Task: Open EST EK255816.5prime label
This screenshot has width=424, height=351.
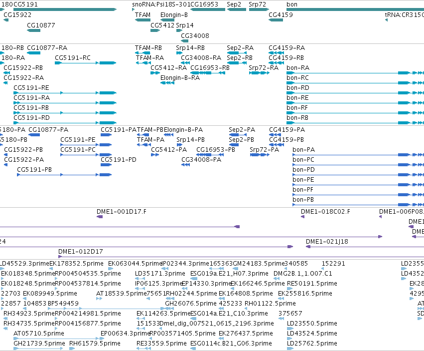Action: click(x=305, y=294)
